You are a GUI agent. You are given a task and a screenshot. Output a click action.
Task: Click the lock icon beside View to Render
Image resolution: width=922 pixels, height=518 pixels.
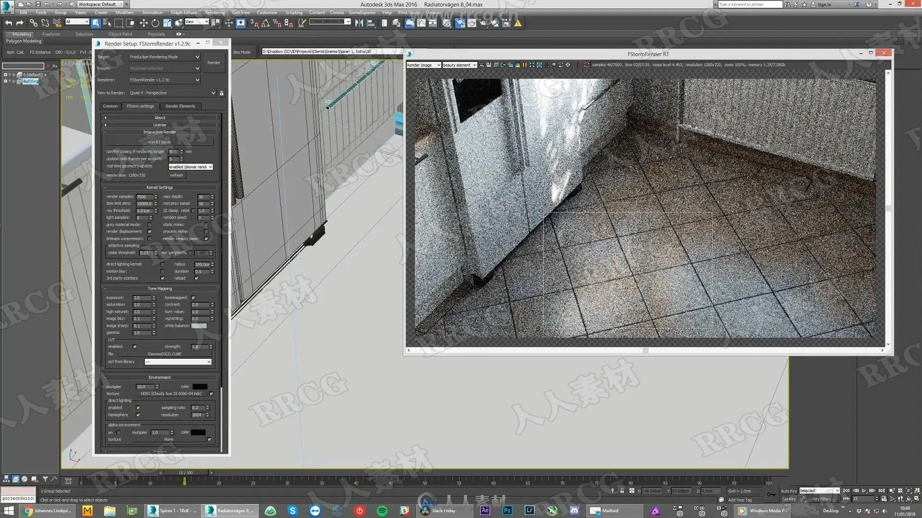coord(221,93)
